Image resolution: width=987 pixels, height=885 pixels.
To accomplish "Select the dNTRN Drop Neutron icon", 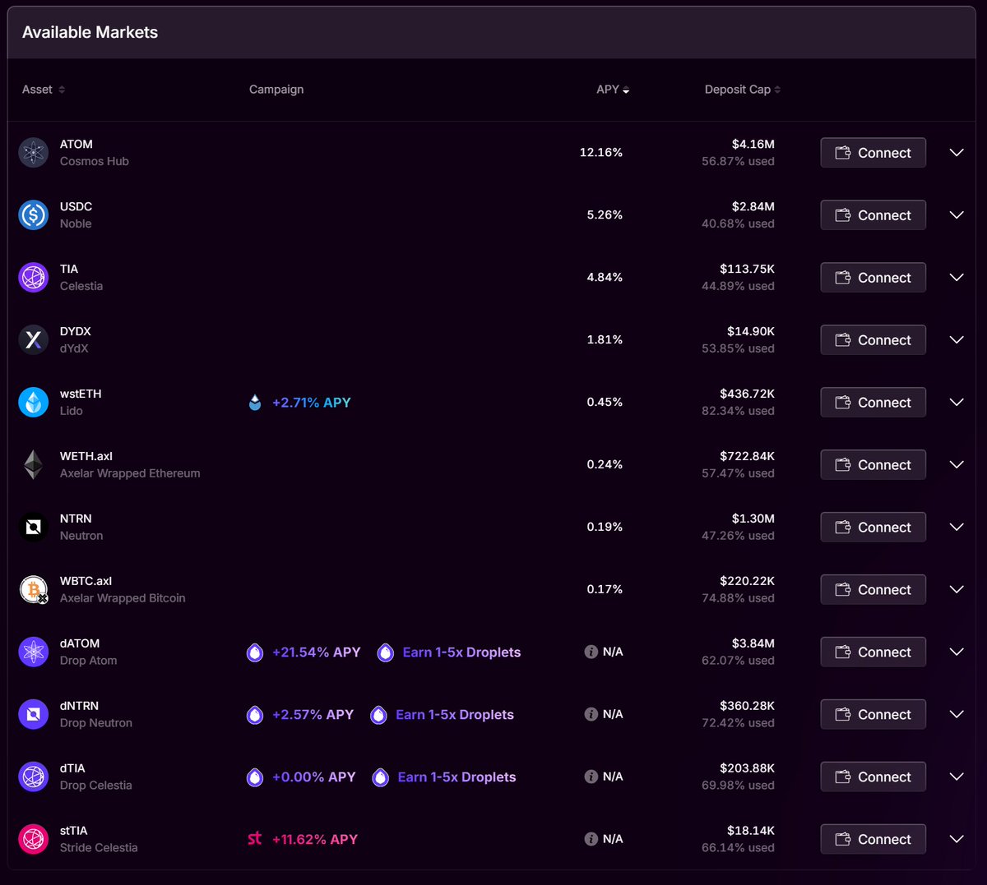I will (x=34, y=715).
